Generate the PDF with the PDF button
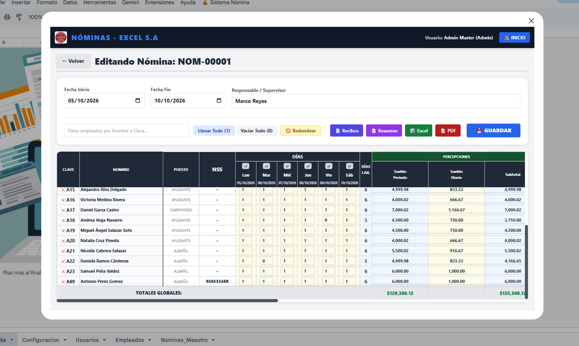This screenshot has height=346, width=579. (x=448, y=130)
